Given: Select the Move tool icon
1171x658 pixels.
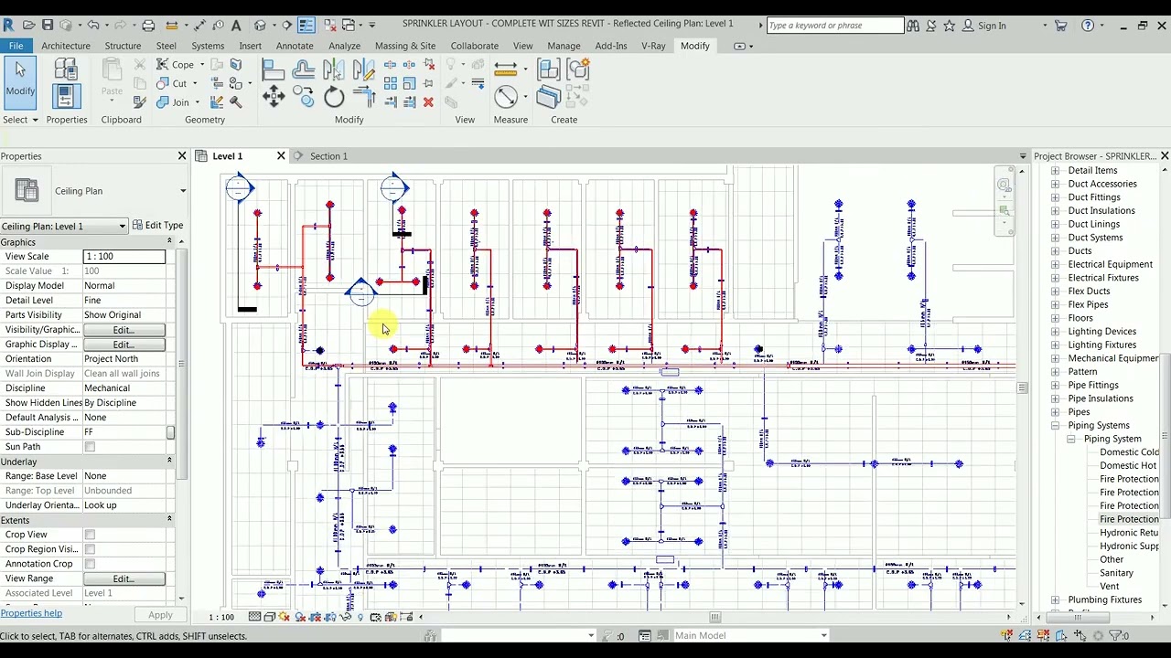Looking at the screenshot, I should [x=273, y=97].
